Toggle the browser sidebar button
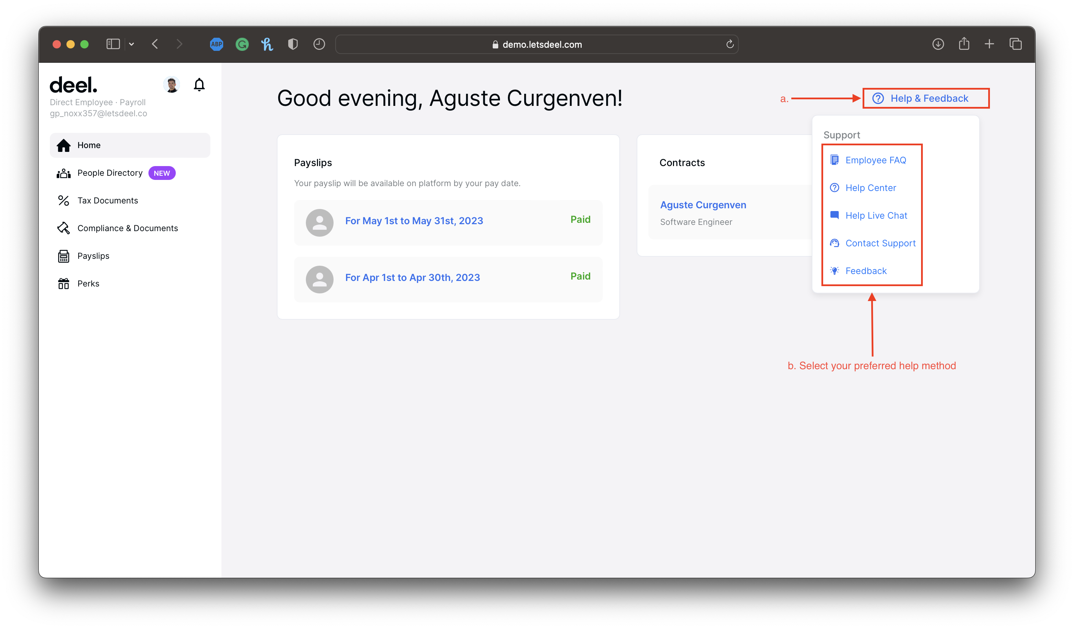The width and height of the screenshot is (1074, 629). point(113,44)
